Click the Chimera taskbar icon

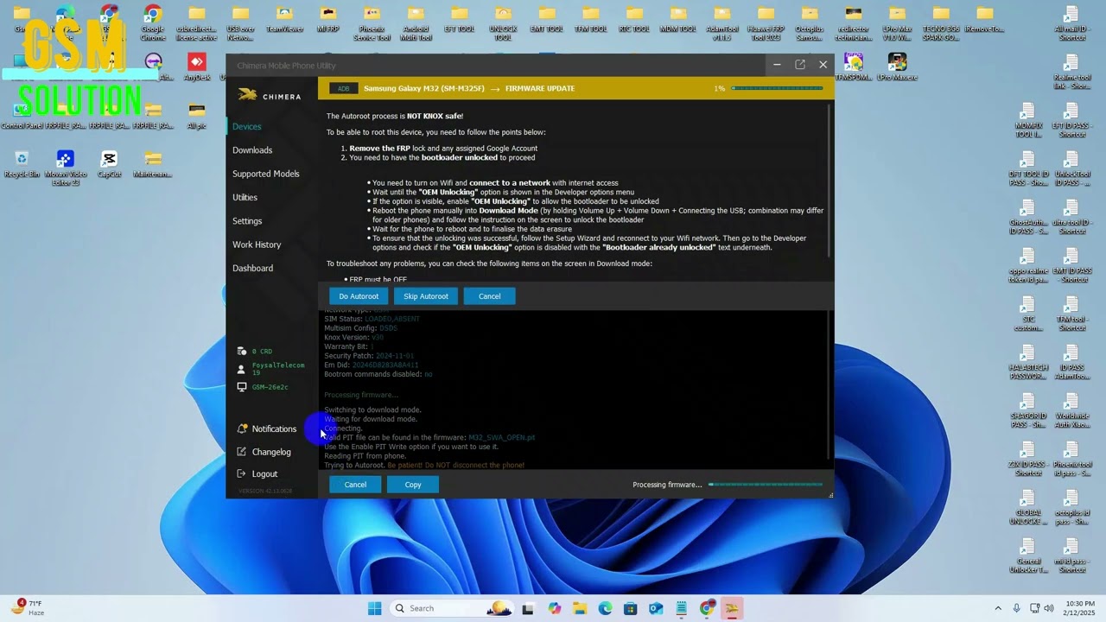click(x=732, y=608)
